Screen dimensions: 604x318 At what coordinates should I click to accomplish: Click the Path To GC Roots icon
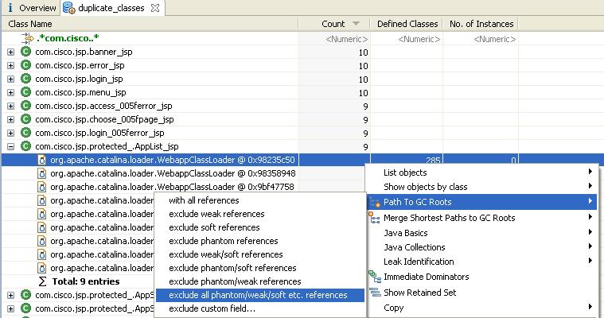coord(374,203)
